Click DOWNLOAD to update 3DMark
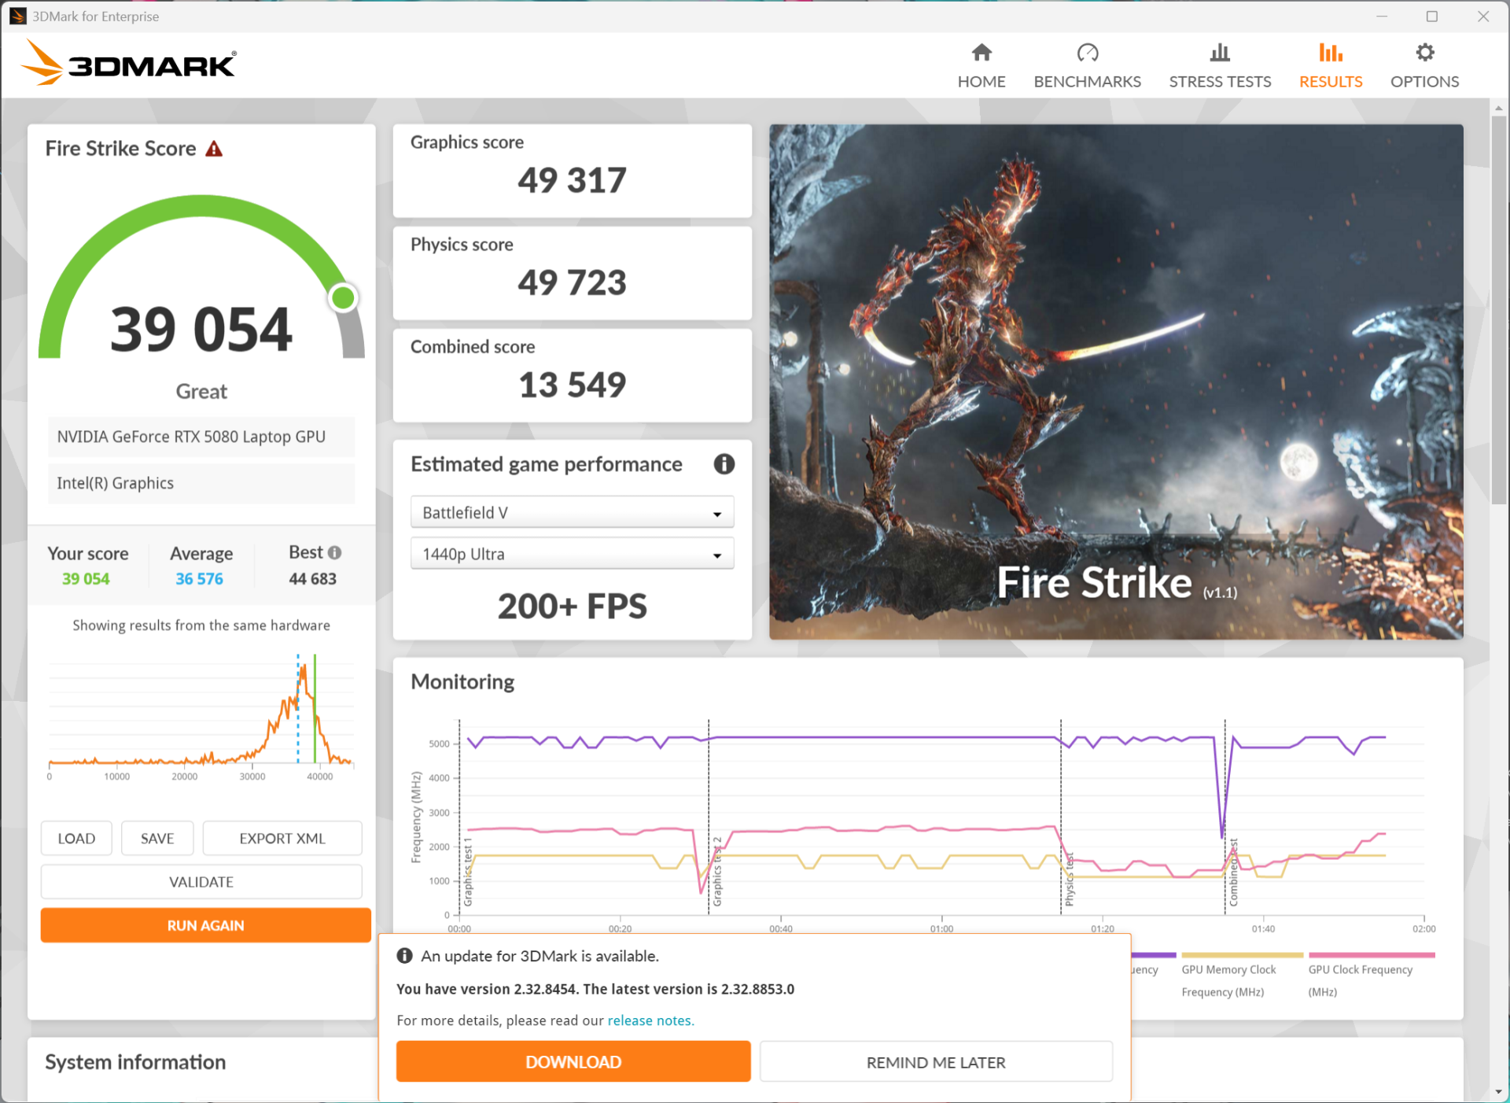The width and height of the screenshot is (1510, 1103). pos(573,1061)
